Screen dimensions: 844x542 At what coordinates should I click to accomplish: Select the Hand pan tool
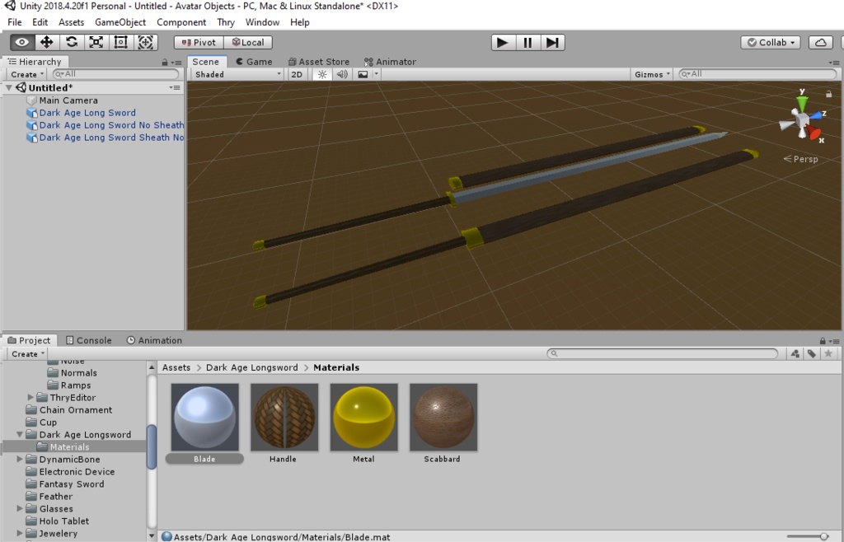[23, 41]
